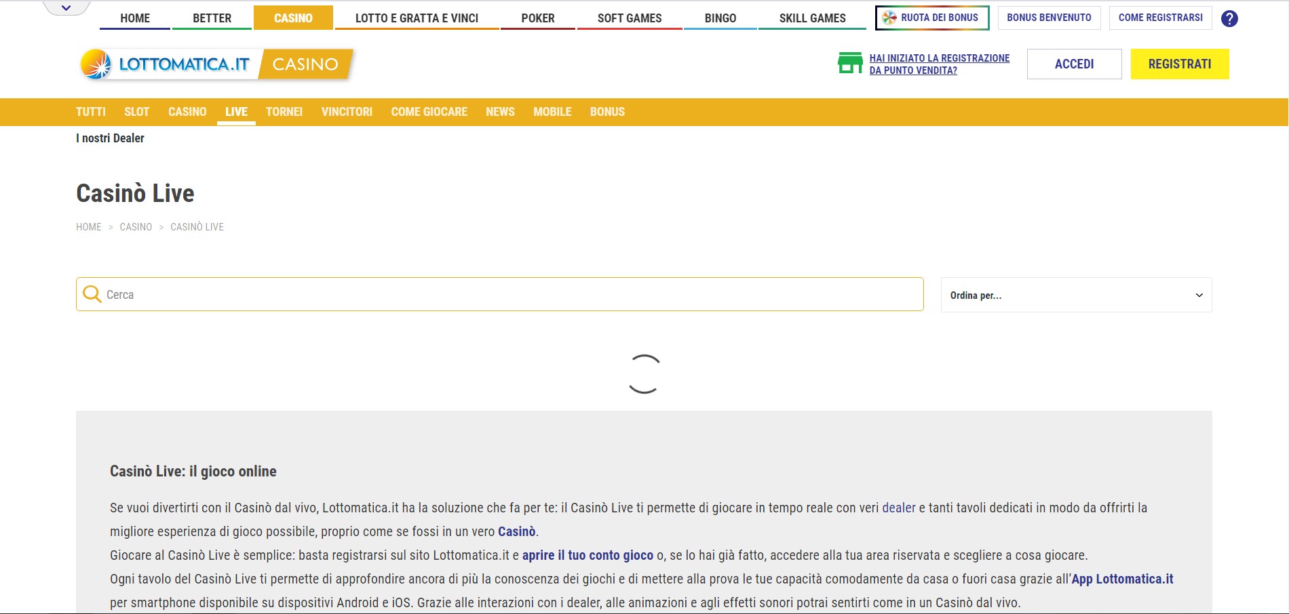
Task: Go to the HOME top menu item
Action: tap(135, 18)
